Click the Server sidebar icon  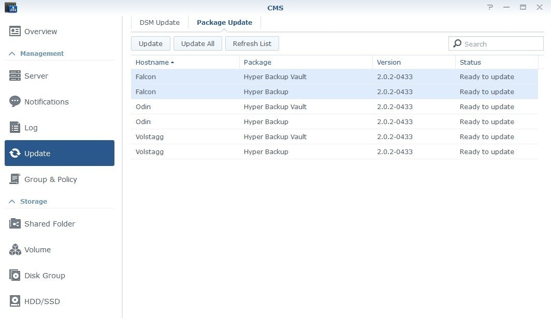(x=15, y=75)
